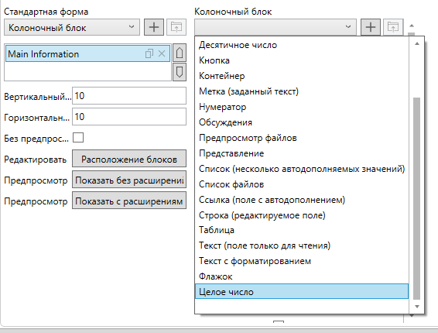Move Main Information block up

pyautogui.click(x=180, y=53)
